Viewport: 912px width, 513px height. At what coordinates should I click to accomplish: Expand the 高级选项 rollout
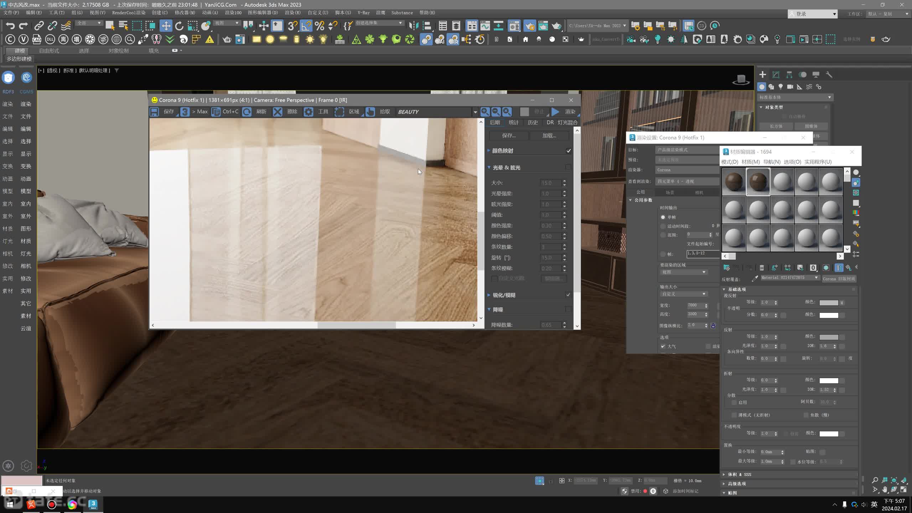point(724,484)
